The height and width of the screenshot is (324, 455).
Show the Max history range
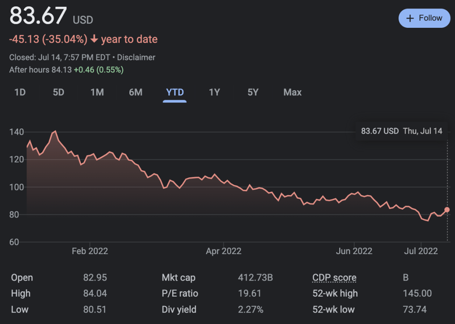coord(292,92)
